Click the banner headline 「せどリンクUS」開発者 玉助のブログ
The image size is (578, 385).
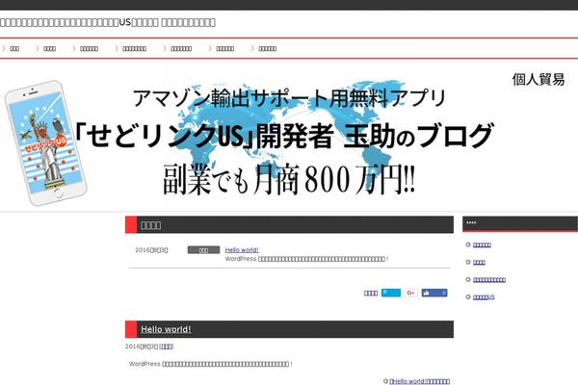point(284,135)
